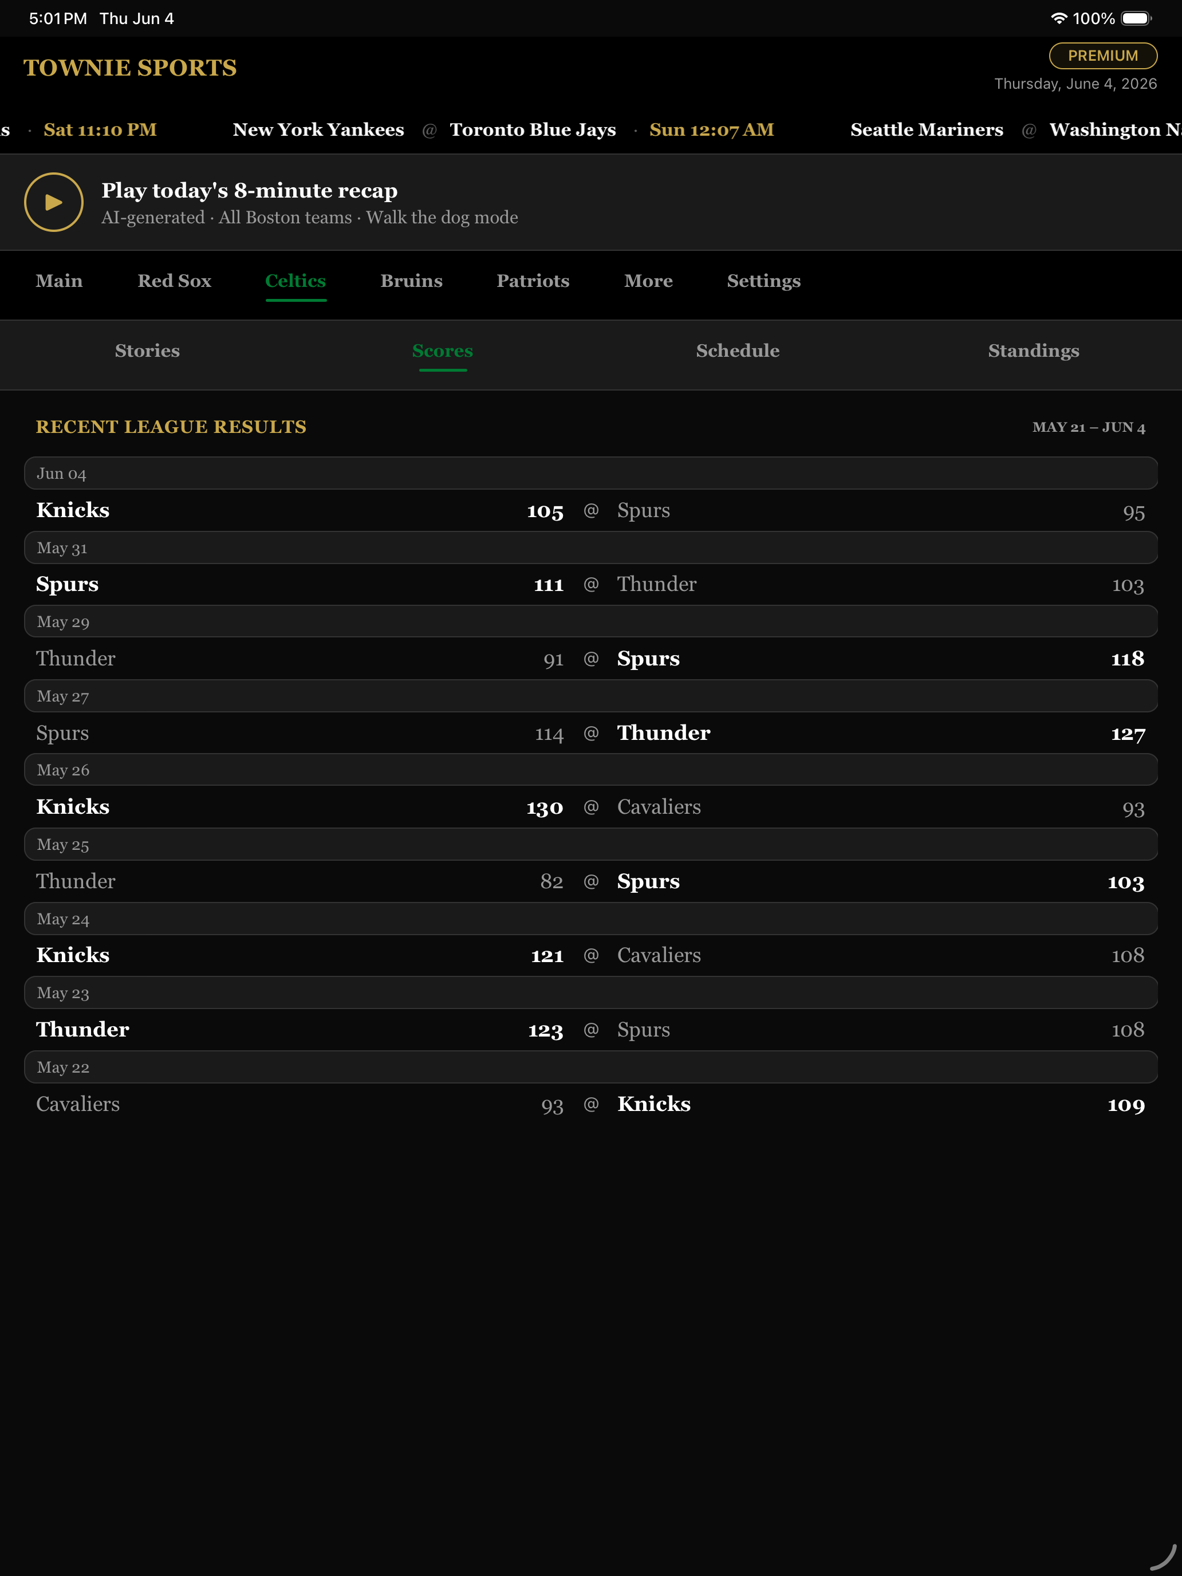Select the 'May 24' date header
Screen dimensions: 1182x1576
click(x=590, y=919)
